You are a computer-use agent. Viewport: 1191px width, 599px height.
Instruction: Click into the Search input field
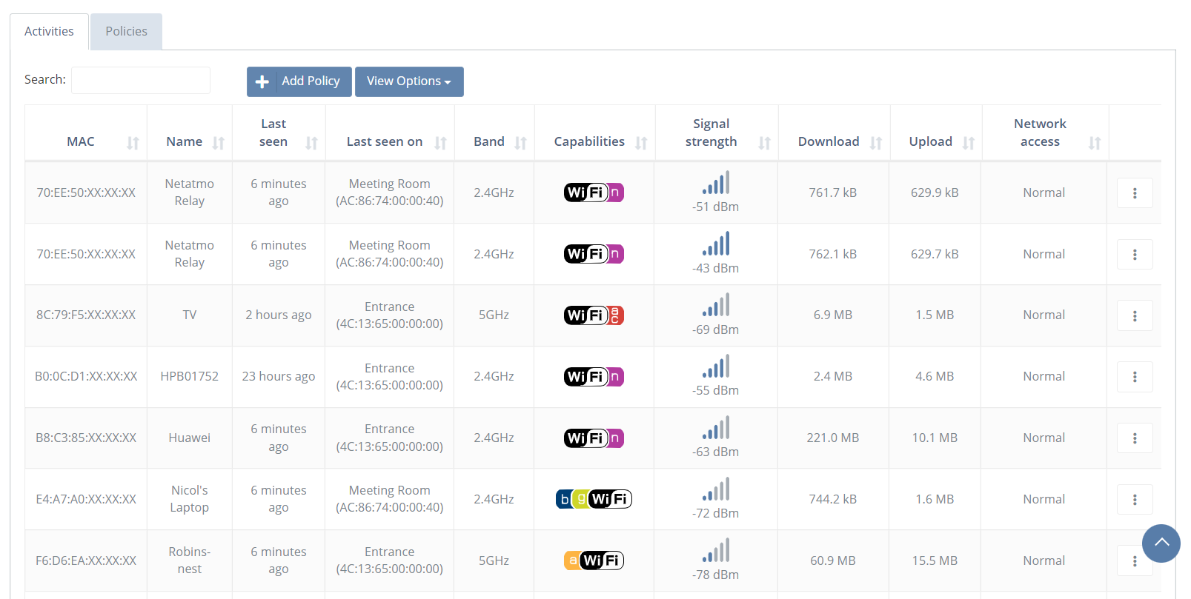click(141, 80)
